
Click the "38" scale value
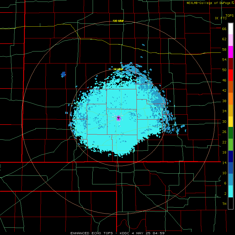pyautogui.click(x=224, y=101)
